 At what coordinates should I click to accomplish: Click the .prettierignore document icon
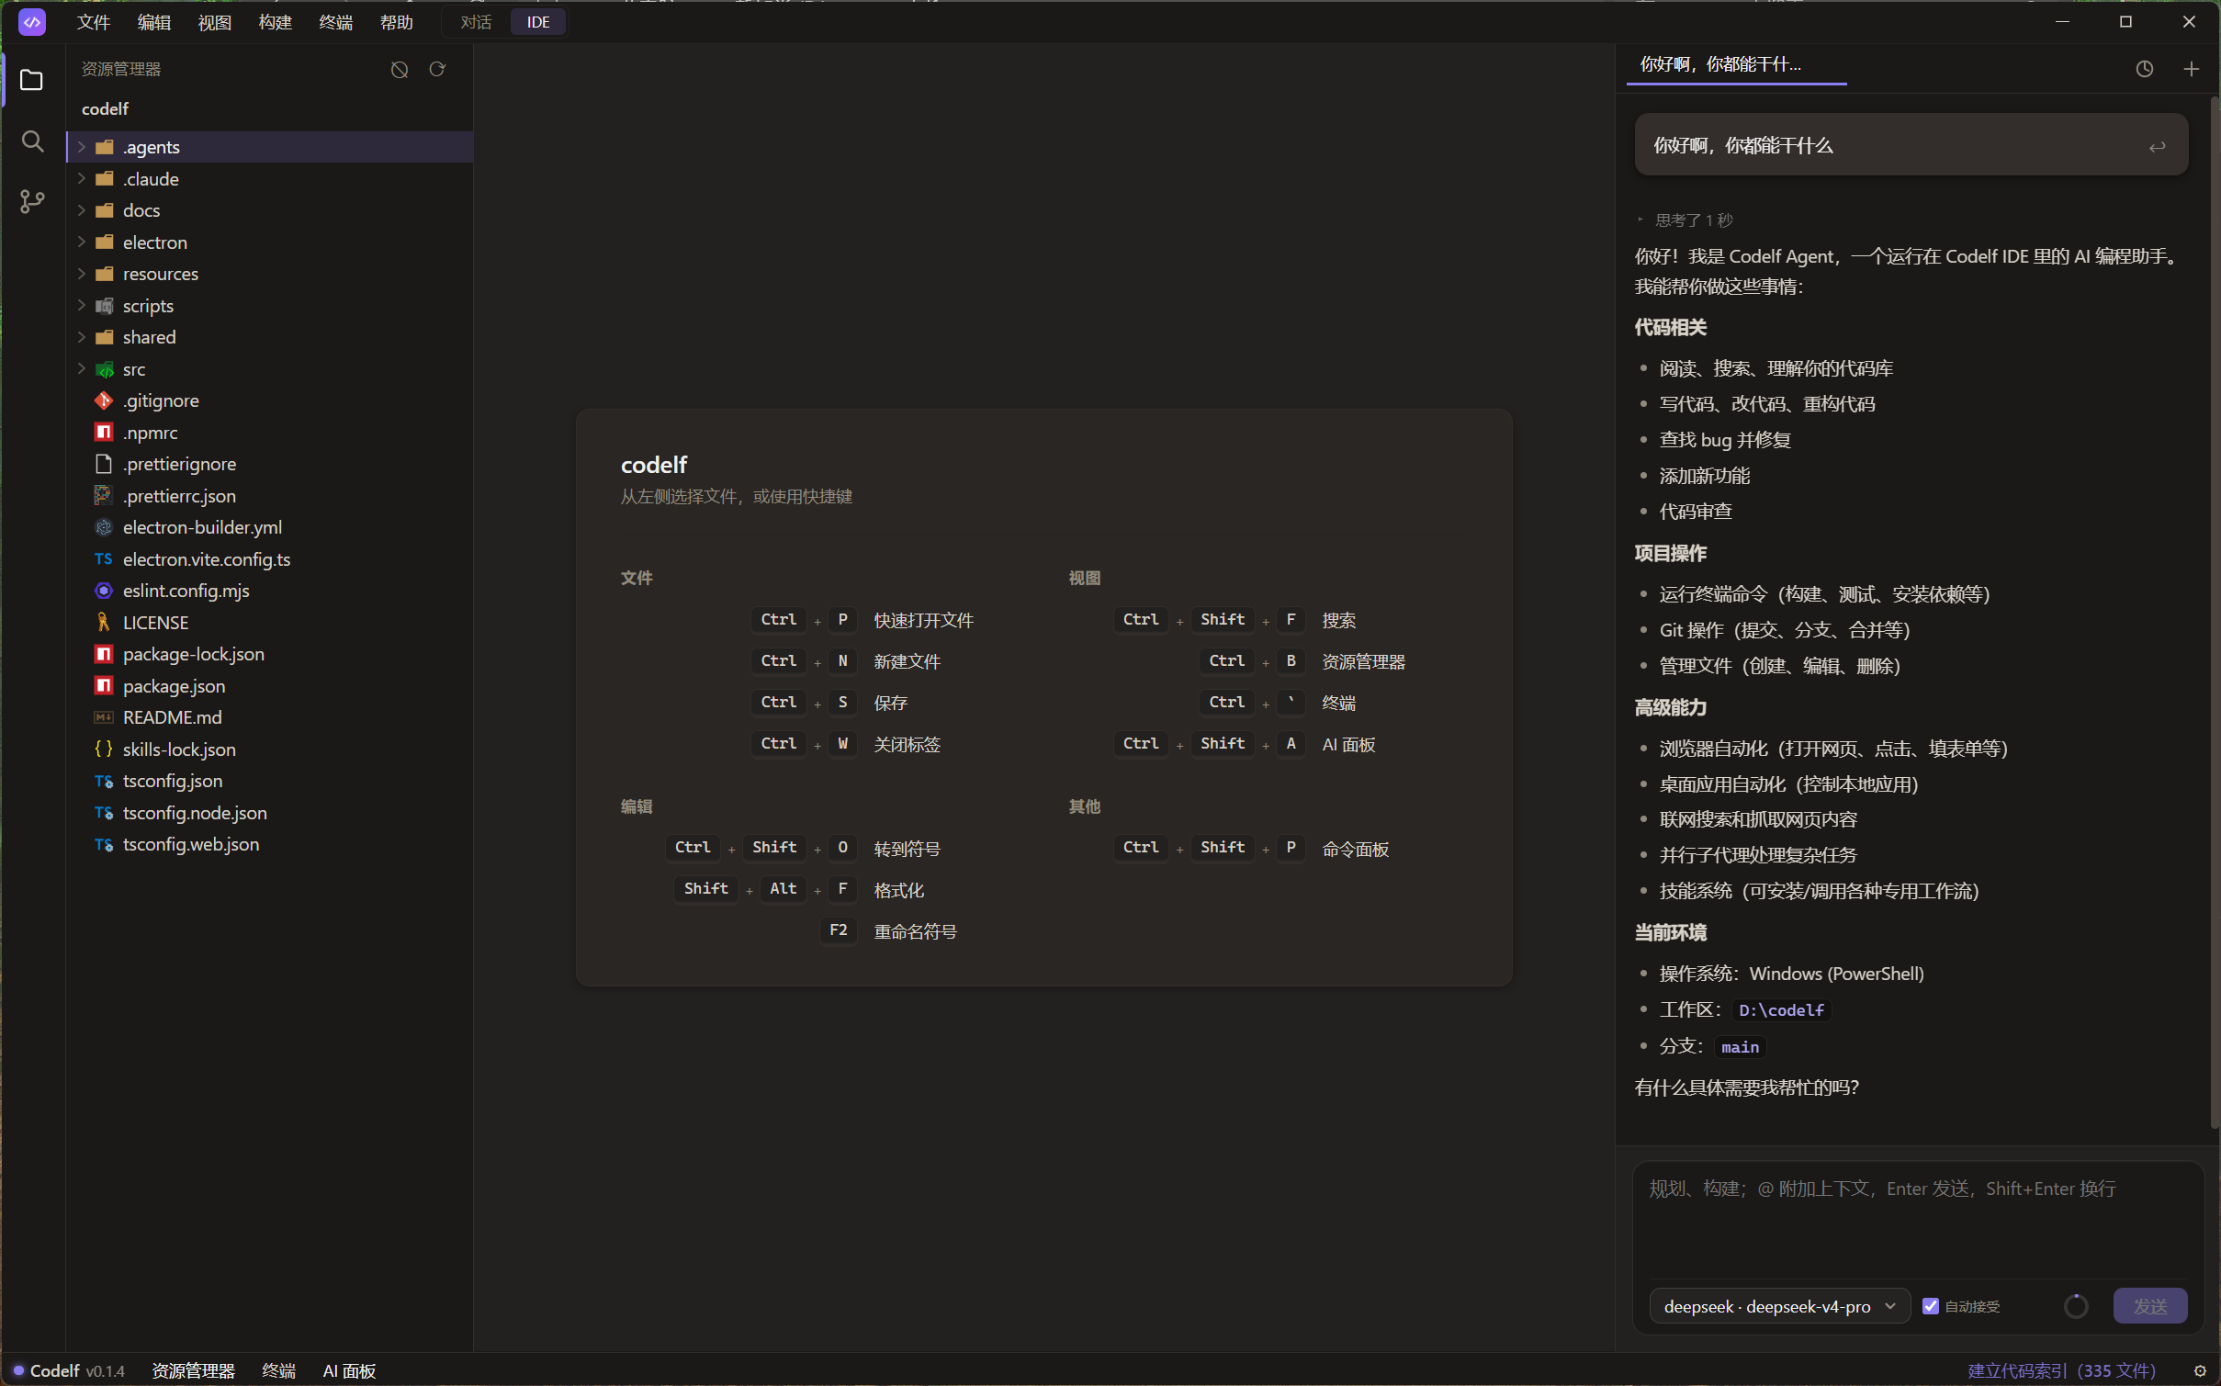click(x=104, y=464)
